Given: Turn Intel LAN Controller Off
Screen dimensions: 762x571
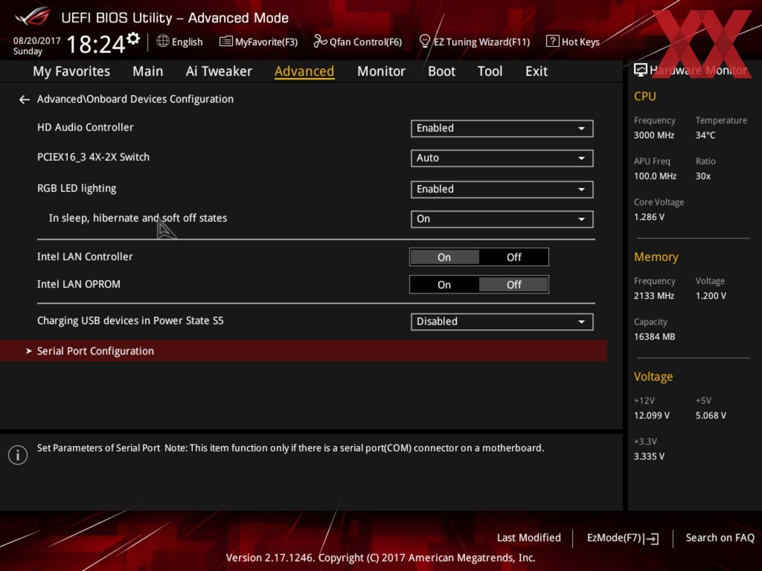Looking at the screenshot, I should (x=514, y=257).
